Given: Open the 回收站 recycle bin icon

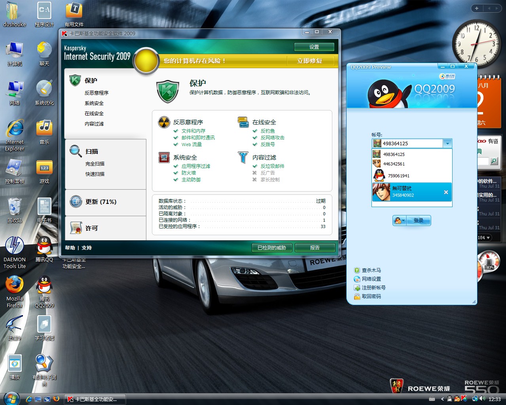Looking at the screenshot, I should click(x=15, y=210).
